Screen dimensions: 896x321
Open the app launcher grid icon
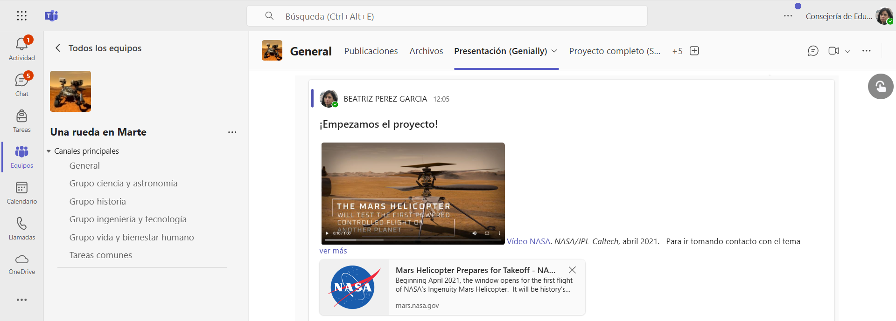tap(22, 16)
